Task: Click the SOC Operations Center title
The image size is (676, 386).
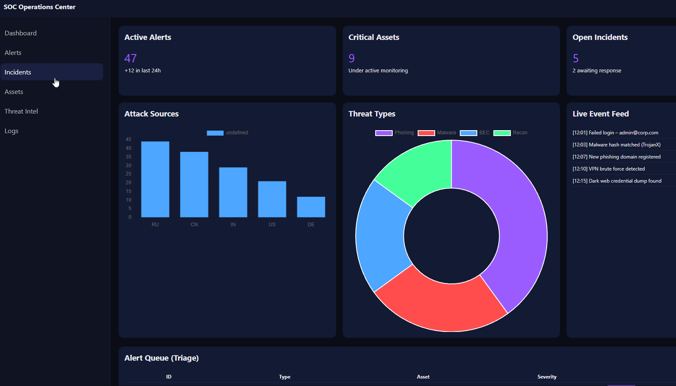Action: (40, 7)
